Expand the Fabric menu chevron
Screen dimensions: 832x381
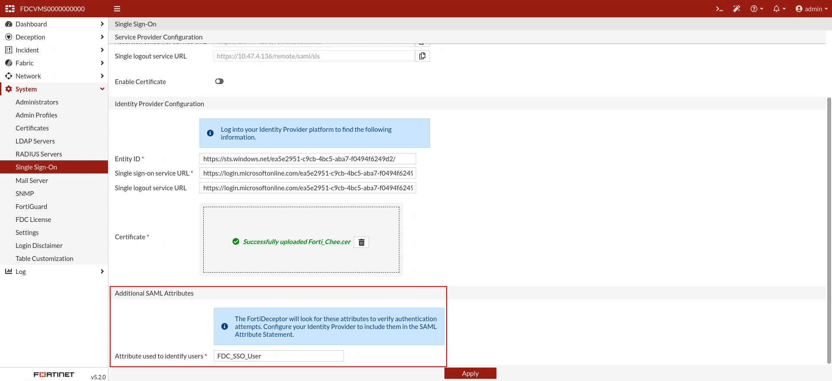pyautogui.click(x=102, y=63)
